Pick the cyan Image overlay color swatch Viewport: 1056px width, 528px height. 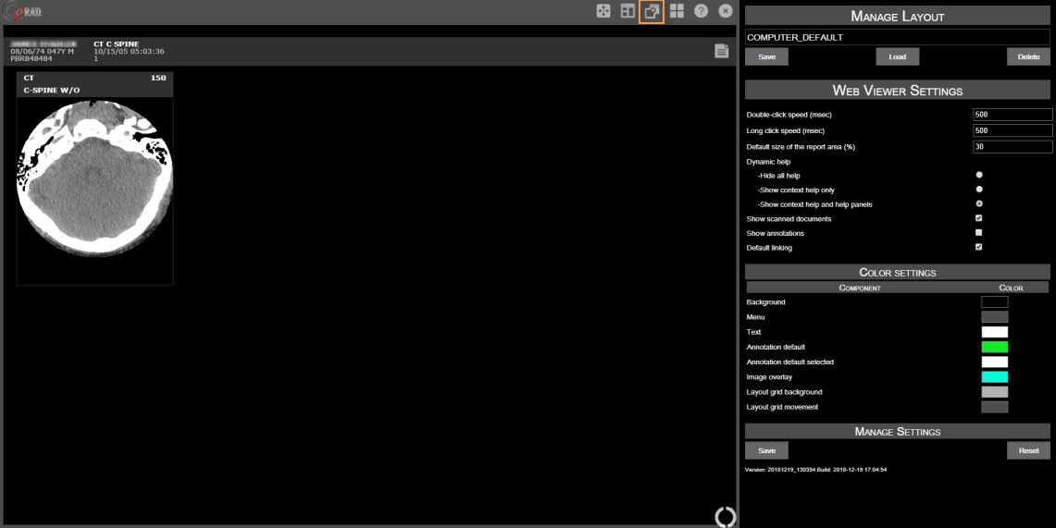click(994, 377)
